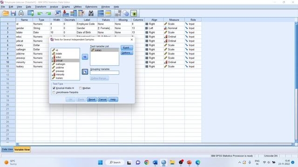Select row 11 header for lsalary
Screen dimensions: 298x167
pyautogui.click(x=8, y=66)
